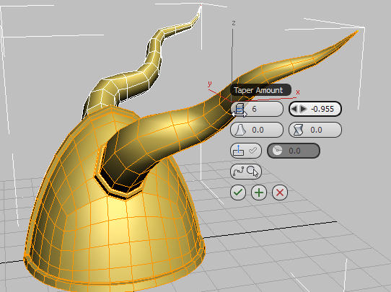Click the pick circle next to spline icon
The height and width of the screenshot is (292, 391).
pyautogui.click(x=252, y=171)
